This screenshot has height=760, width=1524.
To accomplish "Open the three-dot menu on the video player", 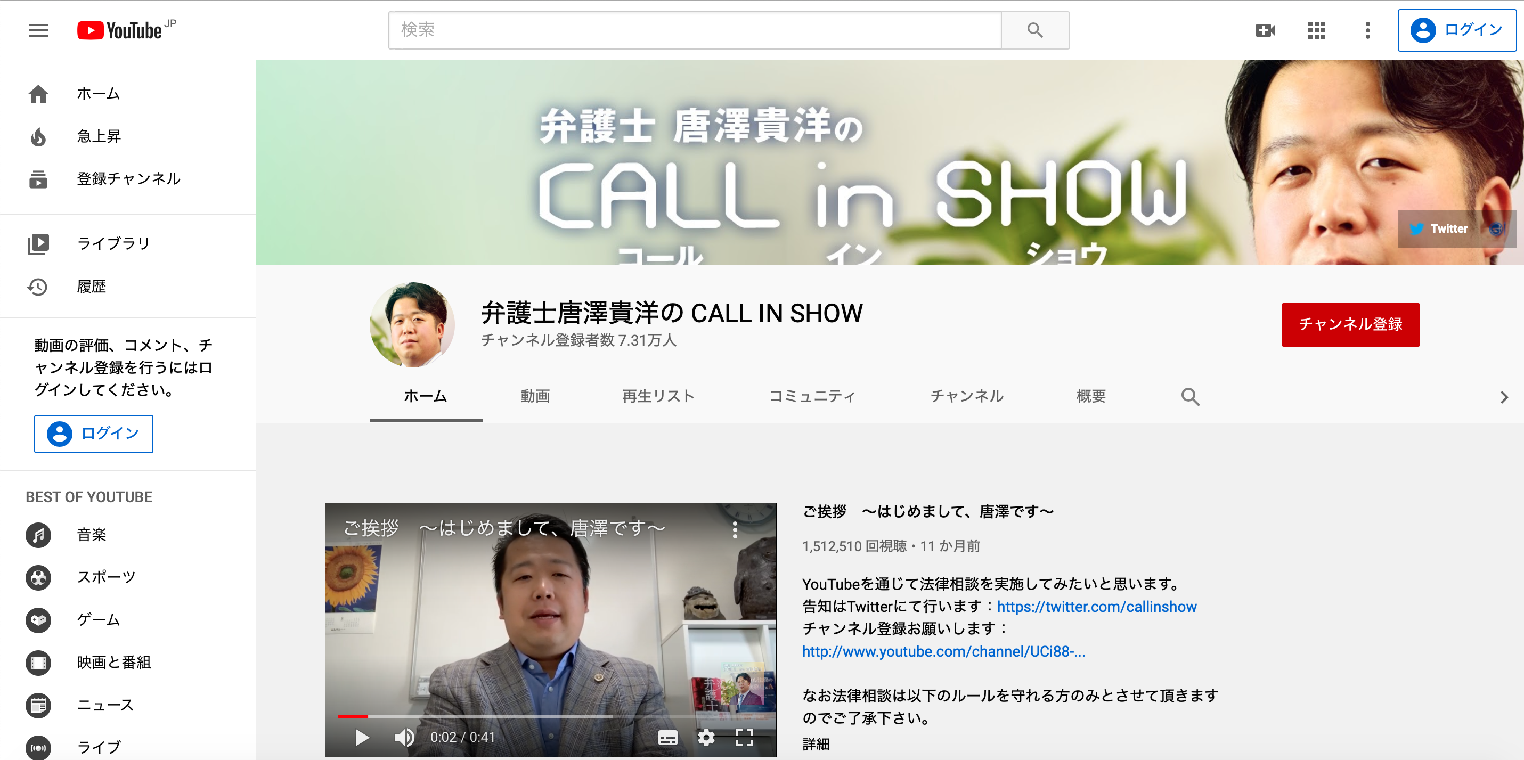I will [x=735, y=529].
